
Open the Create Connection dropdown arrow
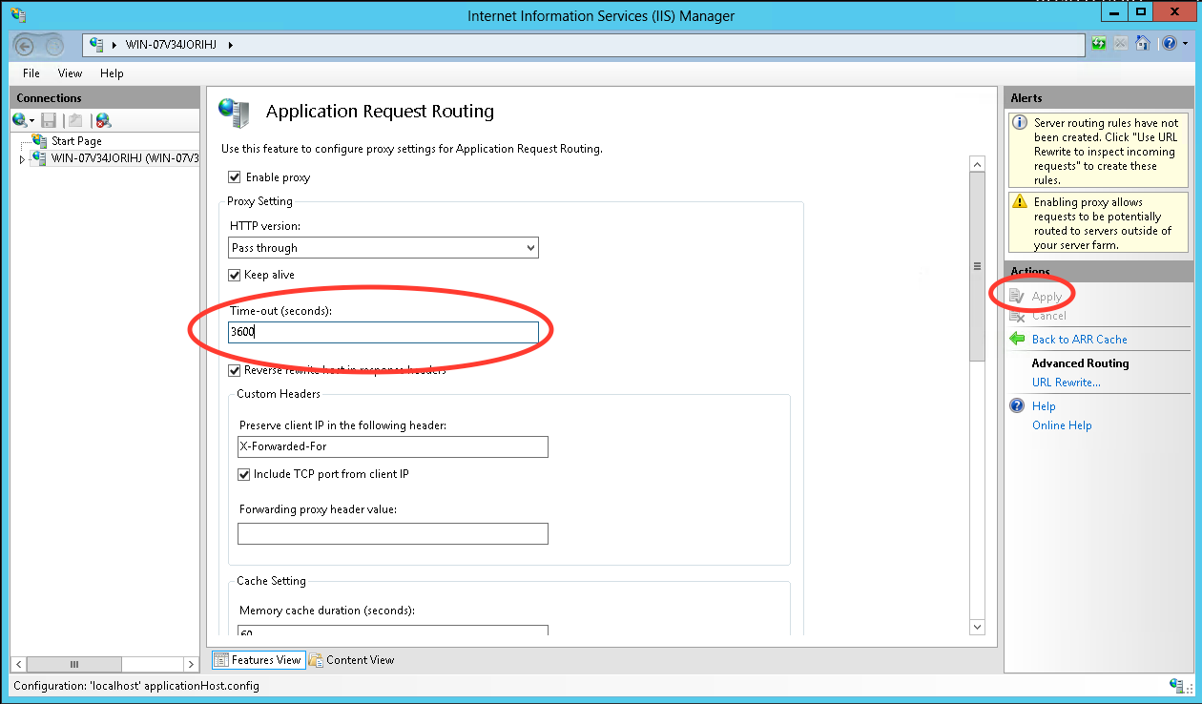tap(32, 120)
